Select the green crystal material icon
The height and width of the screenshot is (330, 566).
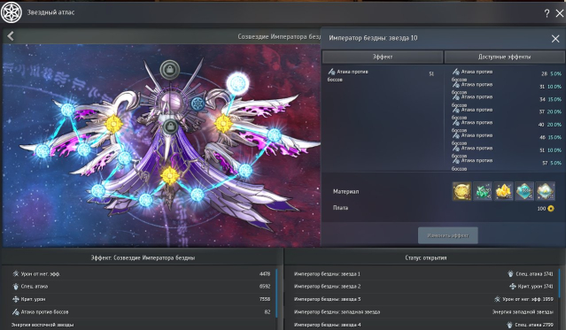click(483, 191)
